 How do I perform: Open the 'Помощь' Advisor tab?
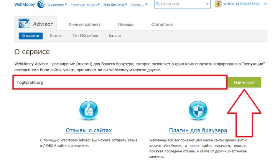(x=126, y=24)
